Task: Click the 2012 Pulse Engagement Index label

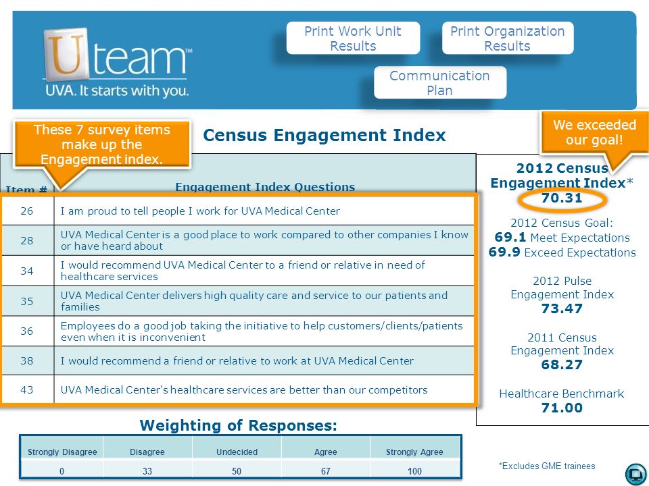Action: pos(562,288)
